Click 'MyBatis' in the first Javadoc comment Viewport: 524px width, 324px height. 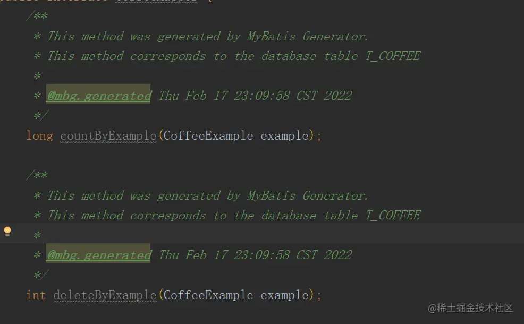click(x=271, y=36)
